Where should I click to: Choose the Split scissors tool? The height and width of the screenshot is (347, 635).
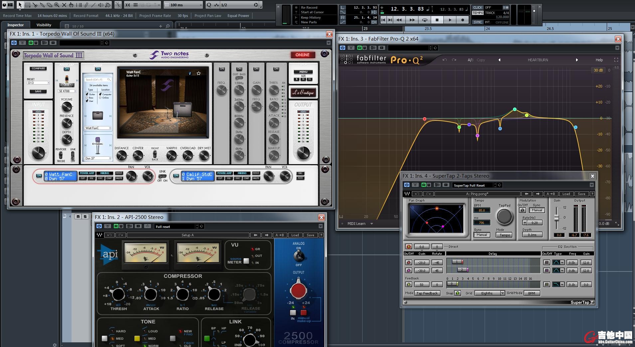[35, 5]
